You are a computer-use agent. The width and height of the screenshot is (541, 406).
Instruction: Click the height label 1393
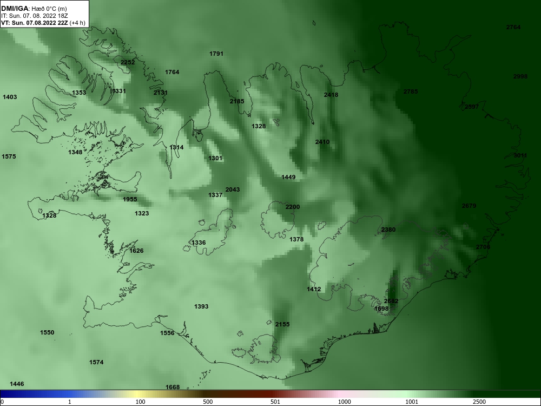point(201,306)
